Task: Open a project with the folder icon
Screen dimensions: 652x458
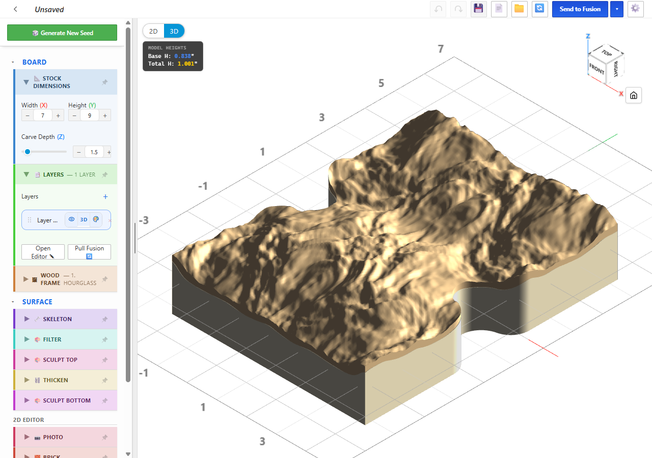Action: (519, 9)
